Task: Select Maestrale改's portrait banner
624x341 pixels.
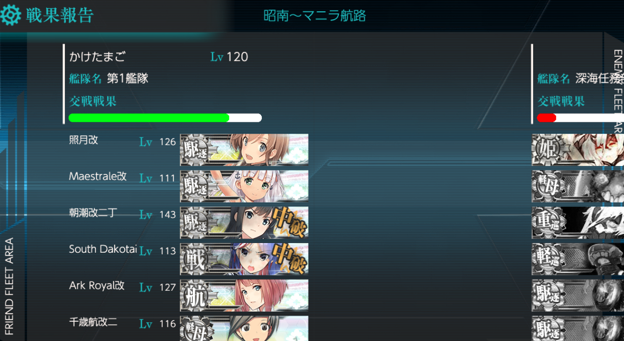Action: (244, 186)
